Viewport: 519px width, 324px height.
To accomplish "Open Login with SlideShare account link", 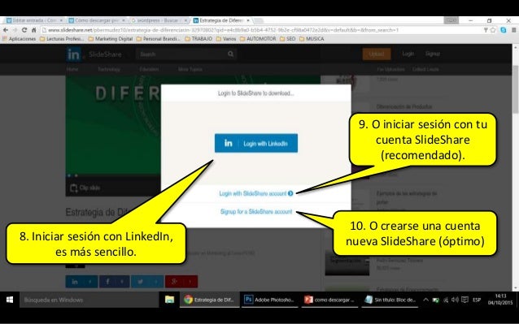I will [256, 193].
